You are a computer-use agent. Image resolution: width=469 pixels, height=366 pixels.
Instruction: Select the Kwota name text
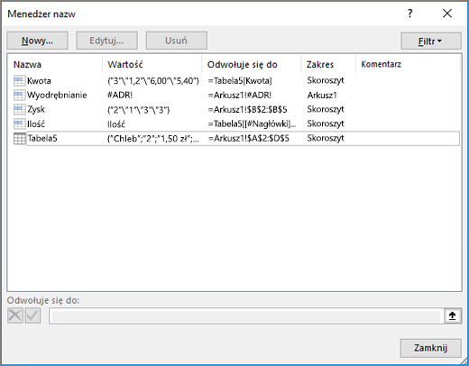39,81
